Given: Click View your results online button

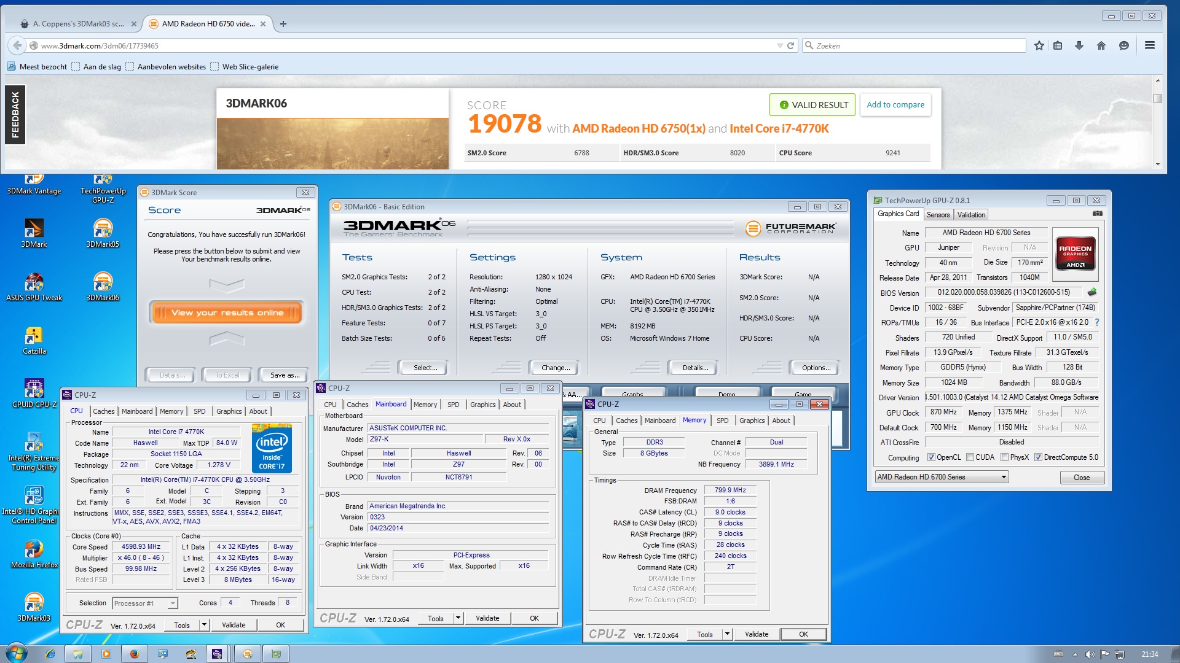Looking at the screenshot, I should [x=227, y=312].
